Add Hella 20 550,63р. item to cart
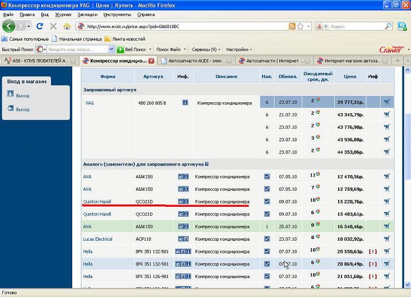 pyautogui.click(x=387, y=251)
